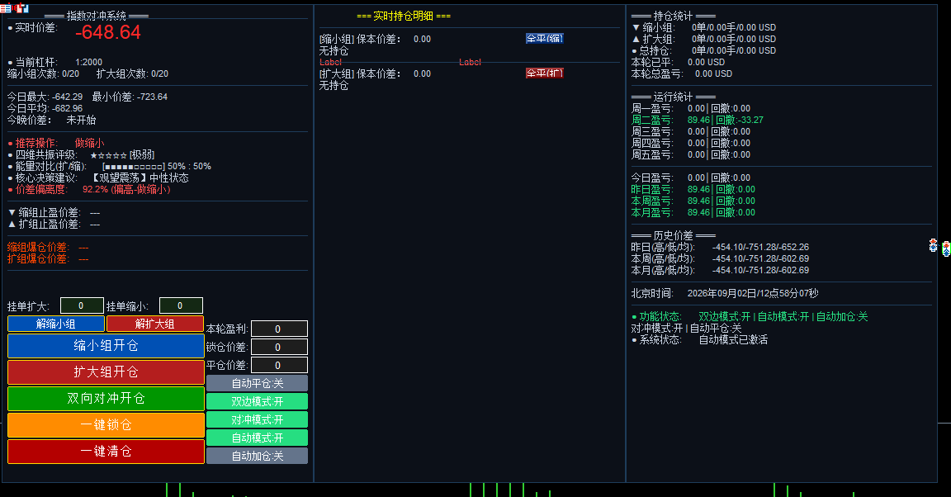The height and width of the screenshot is (497, 951).
Task: Click the 缩组止盈价差 line
Action: tap(54, 212)
